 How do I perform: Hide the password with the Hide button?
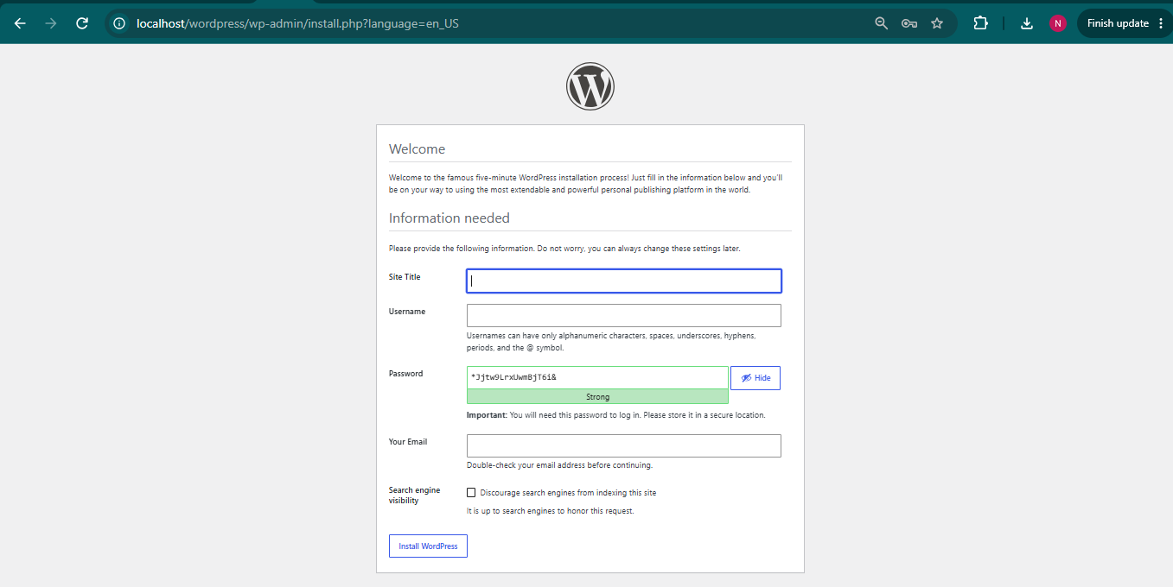click(x=755, y=378)
